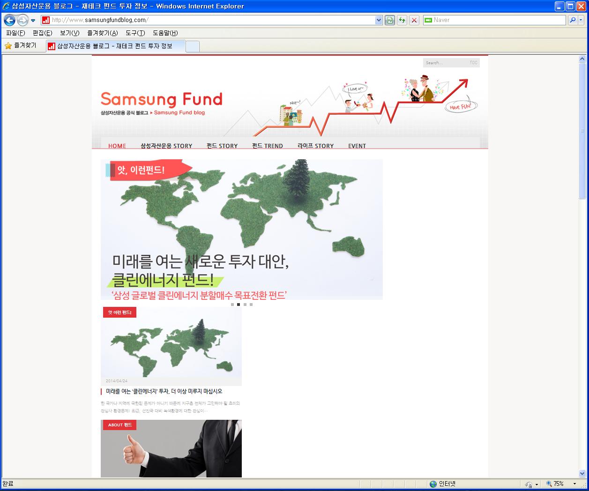Viewport: 589px width, 491px height.
Task: Select the 삼성자산운용 블로그 browser tab
Action: click(116, 46)
